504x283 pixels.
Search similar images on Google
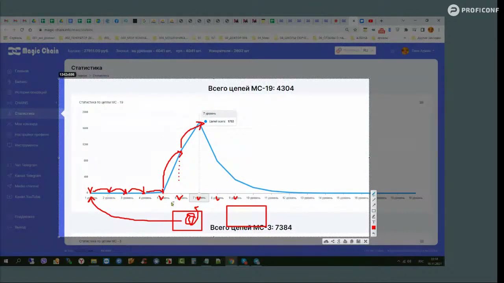tap(339, 241)
